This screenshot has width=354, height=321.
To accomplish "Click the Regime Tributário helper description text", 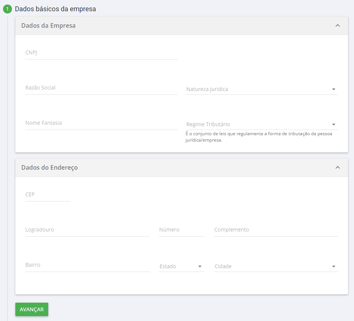I will tap(259, 137).
